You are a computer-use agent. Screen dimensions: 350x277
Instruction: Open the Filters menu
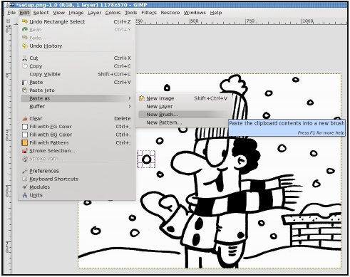click(149, 13)
